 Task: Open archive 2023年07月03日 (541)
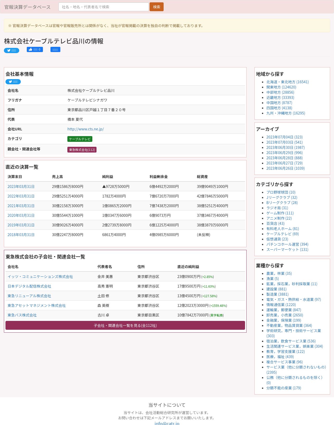284,142
